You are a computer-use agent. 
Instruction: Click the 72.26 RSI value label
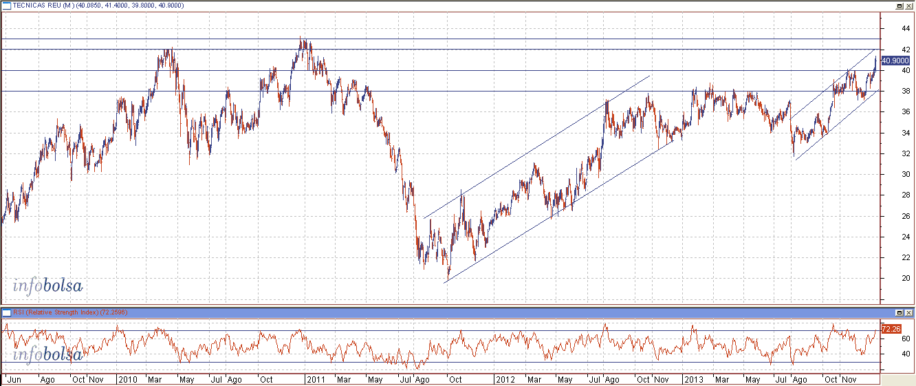[x=891, y=329]
